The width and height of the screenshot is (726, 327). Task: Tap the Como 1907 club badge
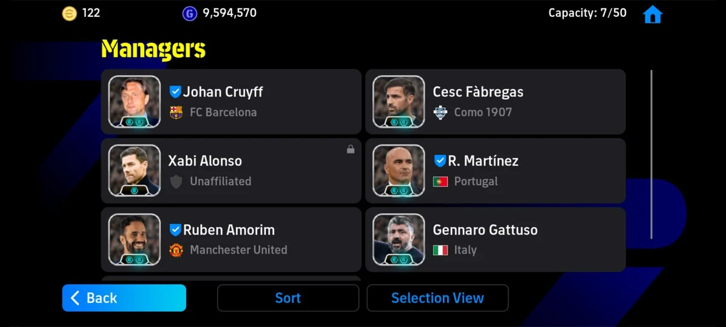coord(440,112)
